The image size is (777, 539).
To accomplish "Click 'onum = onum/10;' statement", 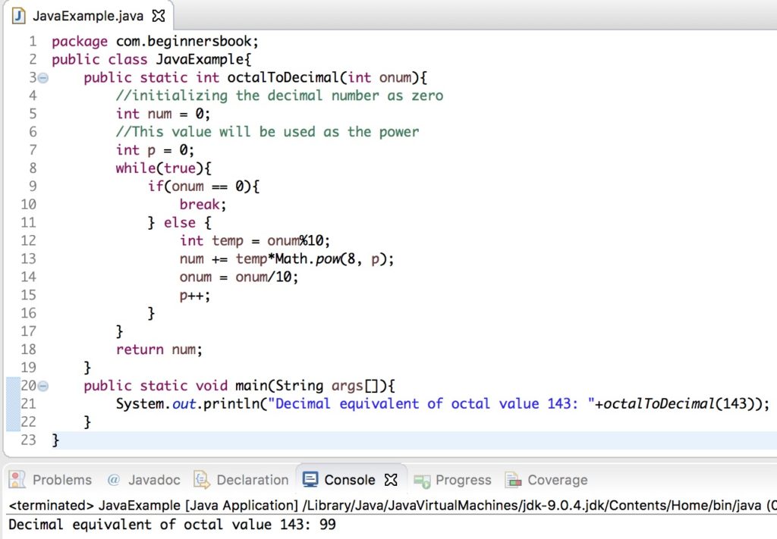I will 239,277.
